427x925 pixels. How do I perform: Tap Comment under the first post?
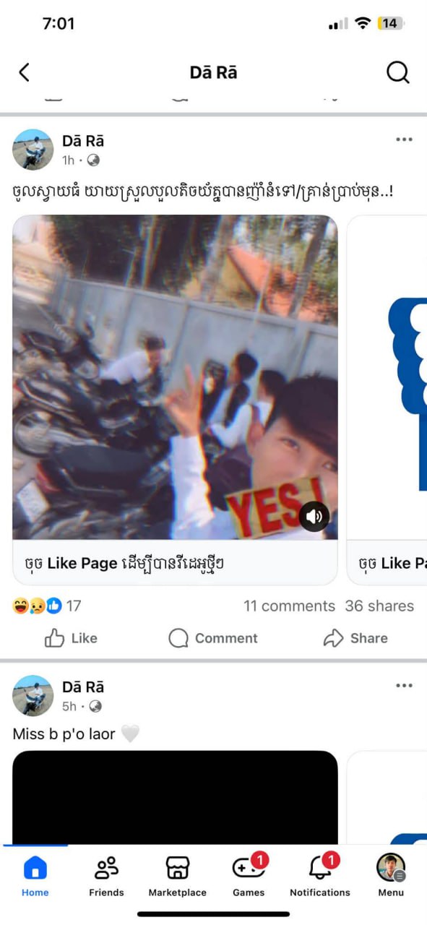(213, 638)
